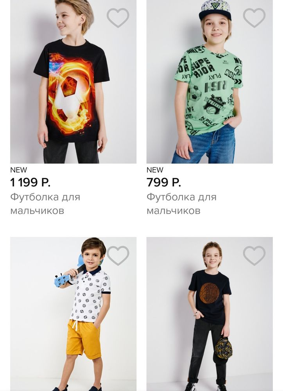Favorite the flaming soccer ball t-shirt

pos(118,18)
